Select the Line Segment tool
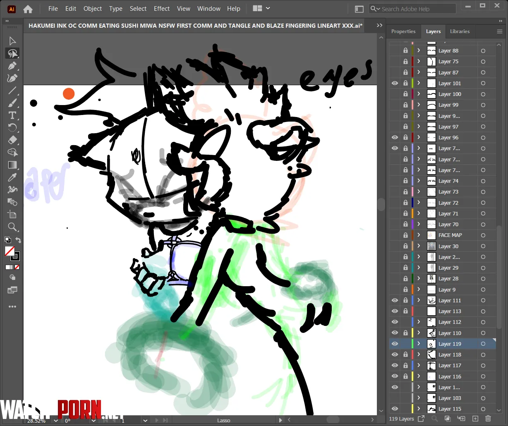Image resolution: width=508 pixels, height=426 pixels. pos(12,90)
